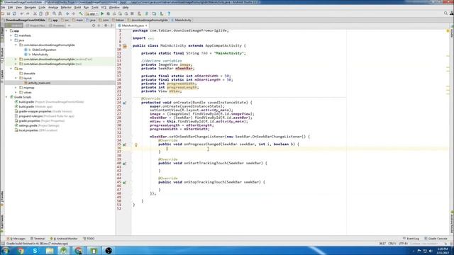The height and width of the screenshot is (255, 454).
Task: Collapse the Gradle Scripts node
Action: (x=6, y=97)
